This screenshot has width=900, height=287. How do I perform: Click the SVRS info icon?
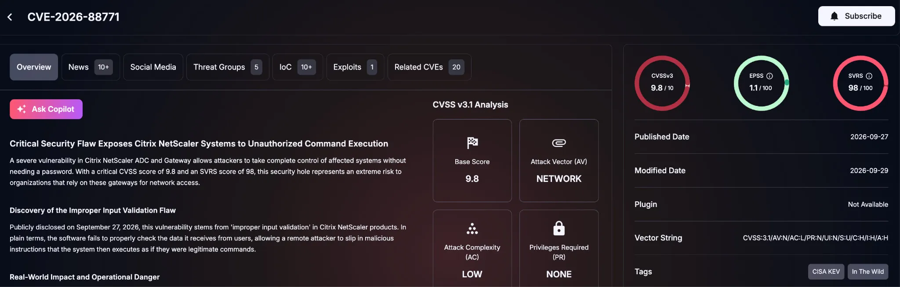coord(869,76)
